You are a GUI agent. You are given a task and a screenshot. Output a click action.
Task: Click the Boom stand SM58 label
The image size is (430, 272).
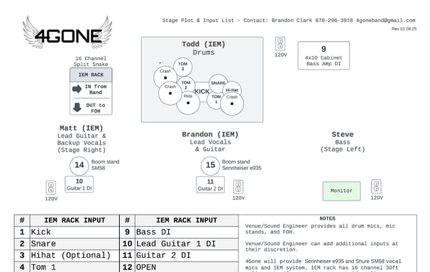105,165
